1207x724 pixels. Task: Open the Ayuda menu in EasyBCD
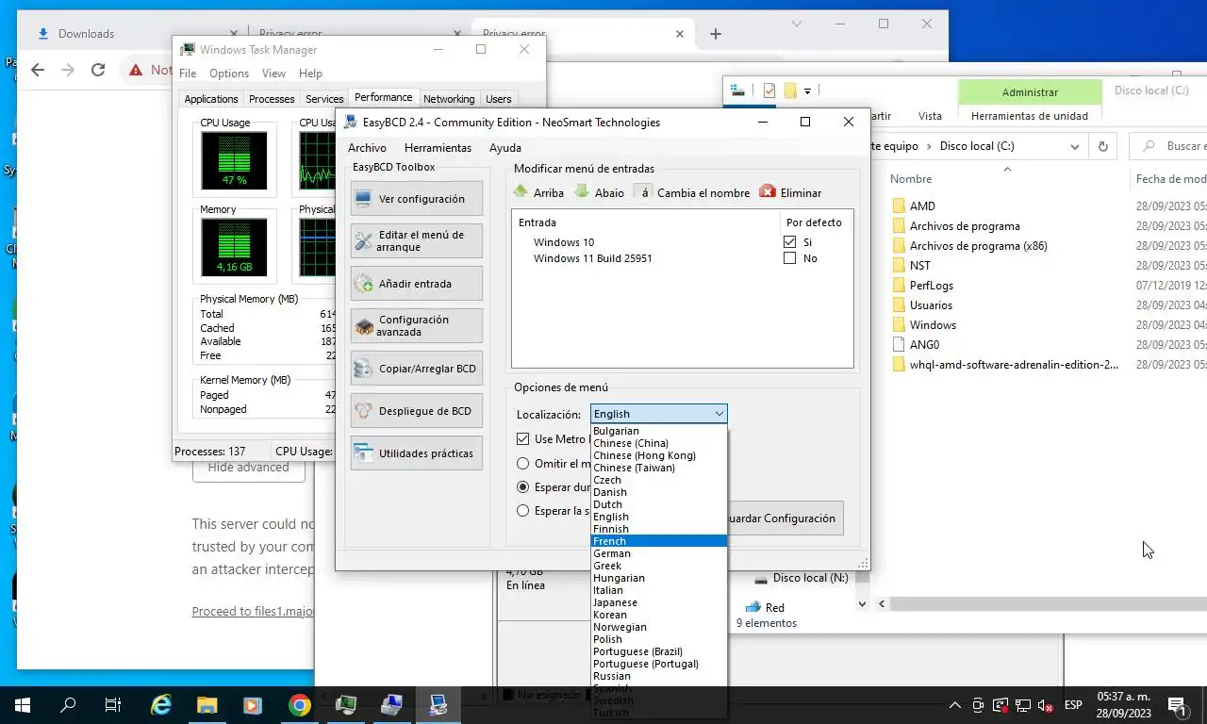pos(505,148)
